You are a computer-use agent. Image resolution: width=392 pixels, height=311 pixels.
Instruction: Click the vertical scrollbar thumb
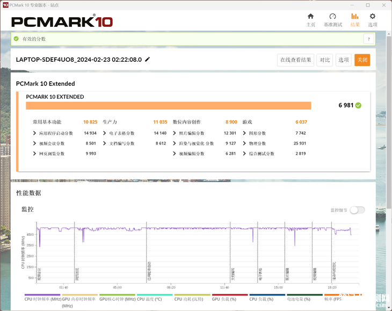tap(388, 122)
